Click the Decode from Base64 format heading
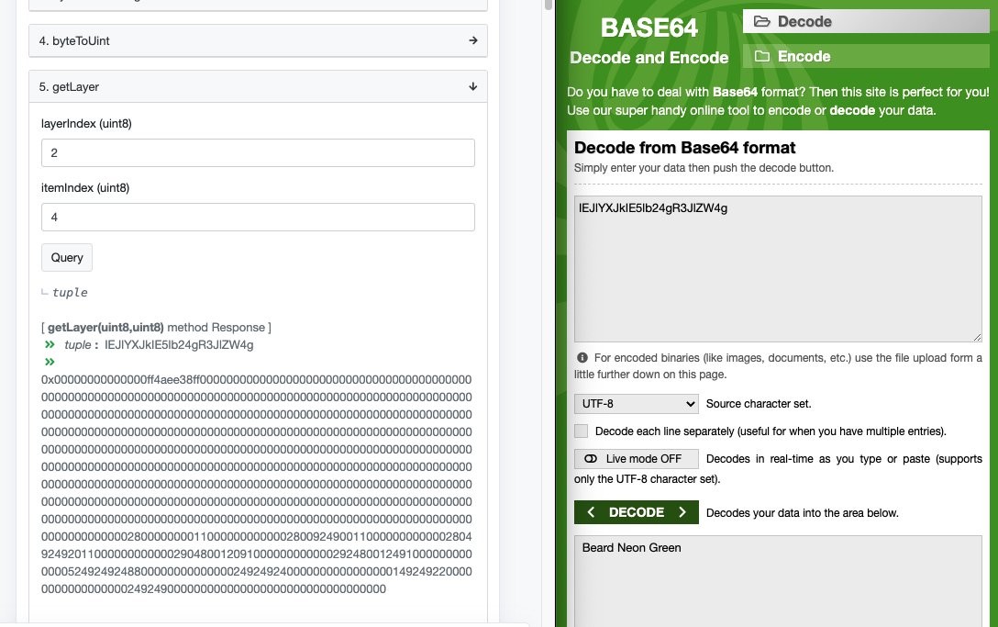 (685, 148)
